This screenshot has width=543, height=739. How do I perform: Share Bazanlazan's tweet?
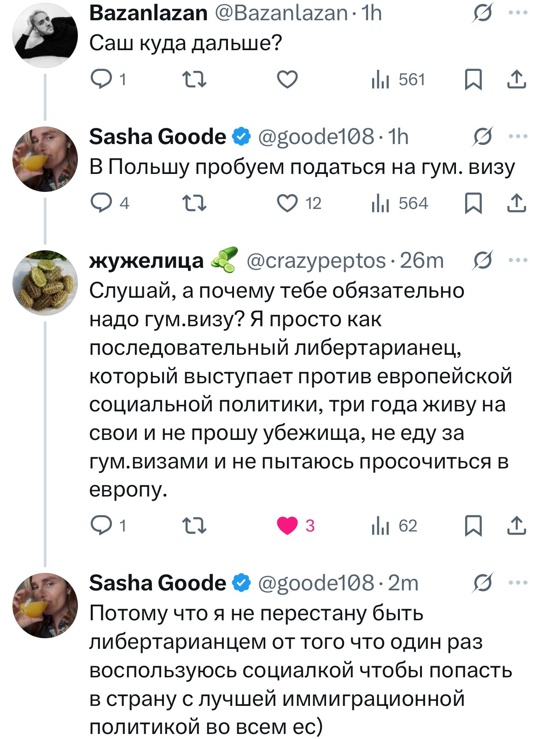[516, 80]
